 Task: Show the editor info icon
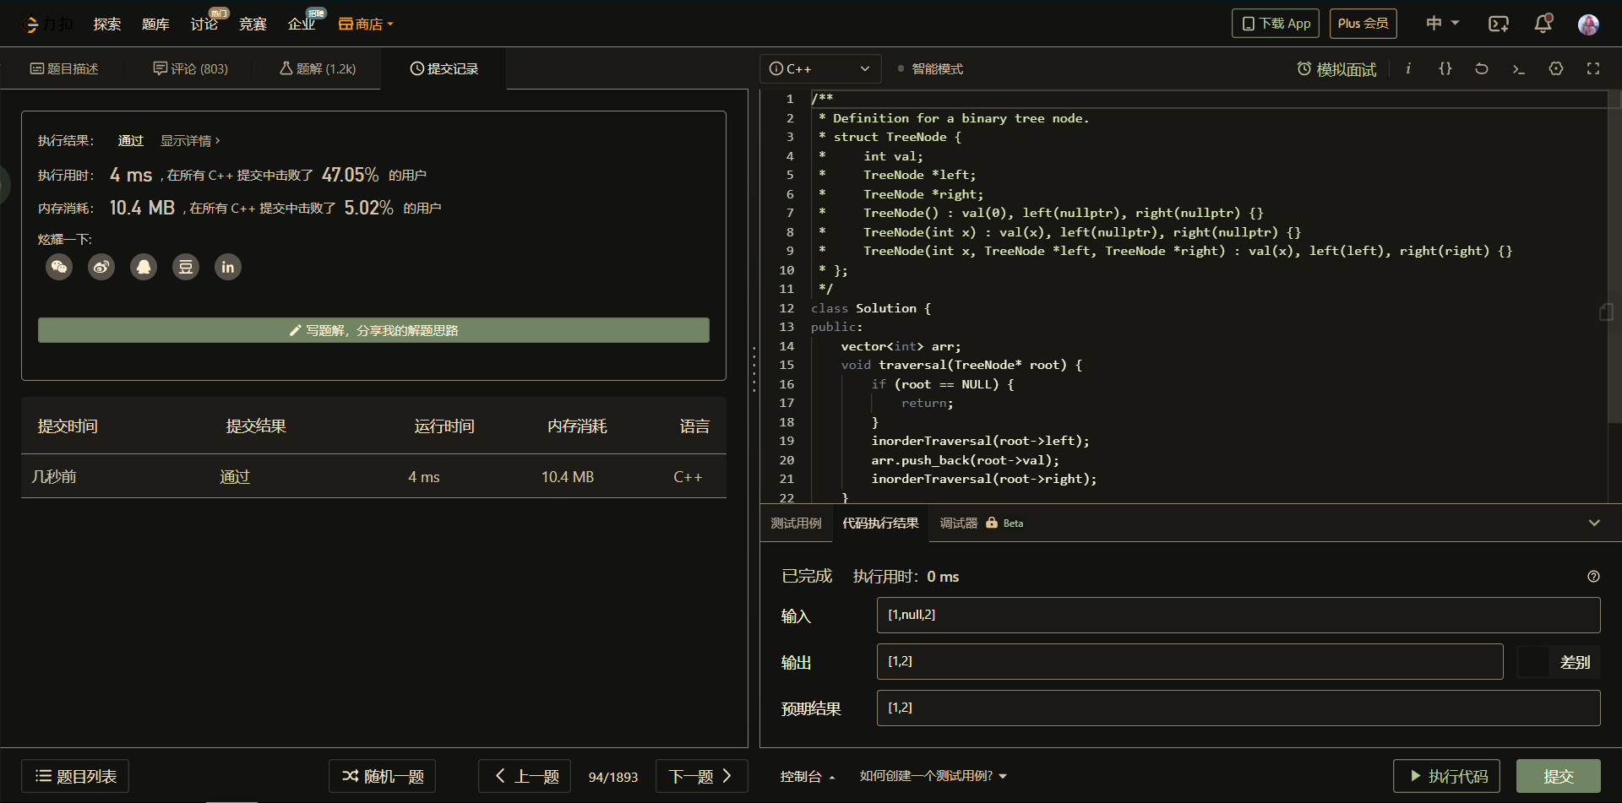pyautogui.click(x=1408, y=68)
